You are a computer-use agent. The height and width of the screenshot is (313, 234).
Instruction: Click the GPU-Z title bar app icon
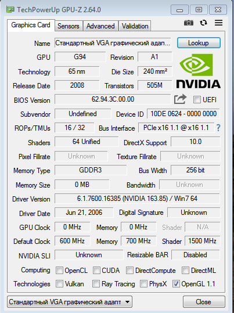[10, 9]
